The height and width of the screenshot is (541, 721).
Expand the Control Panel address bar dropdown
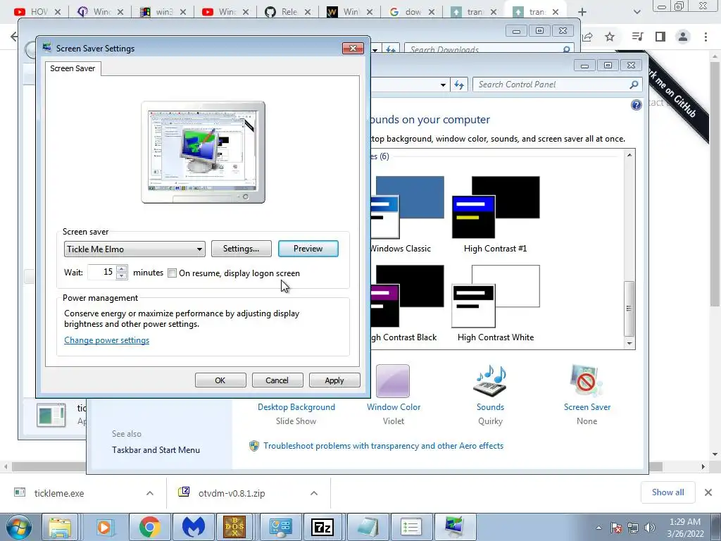click(x=443, y=85)
